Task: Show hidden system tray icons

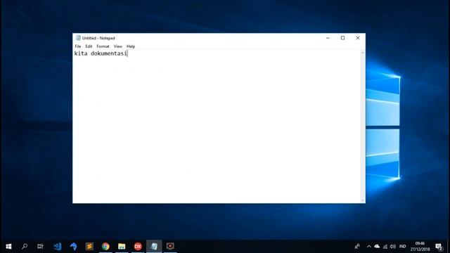Action: (368, 247)
